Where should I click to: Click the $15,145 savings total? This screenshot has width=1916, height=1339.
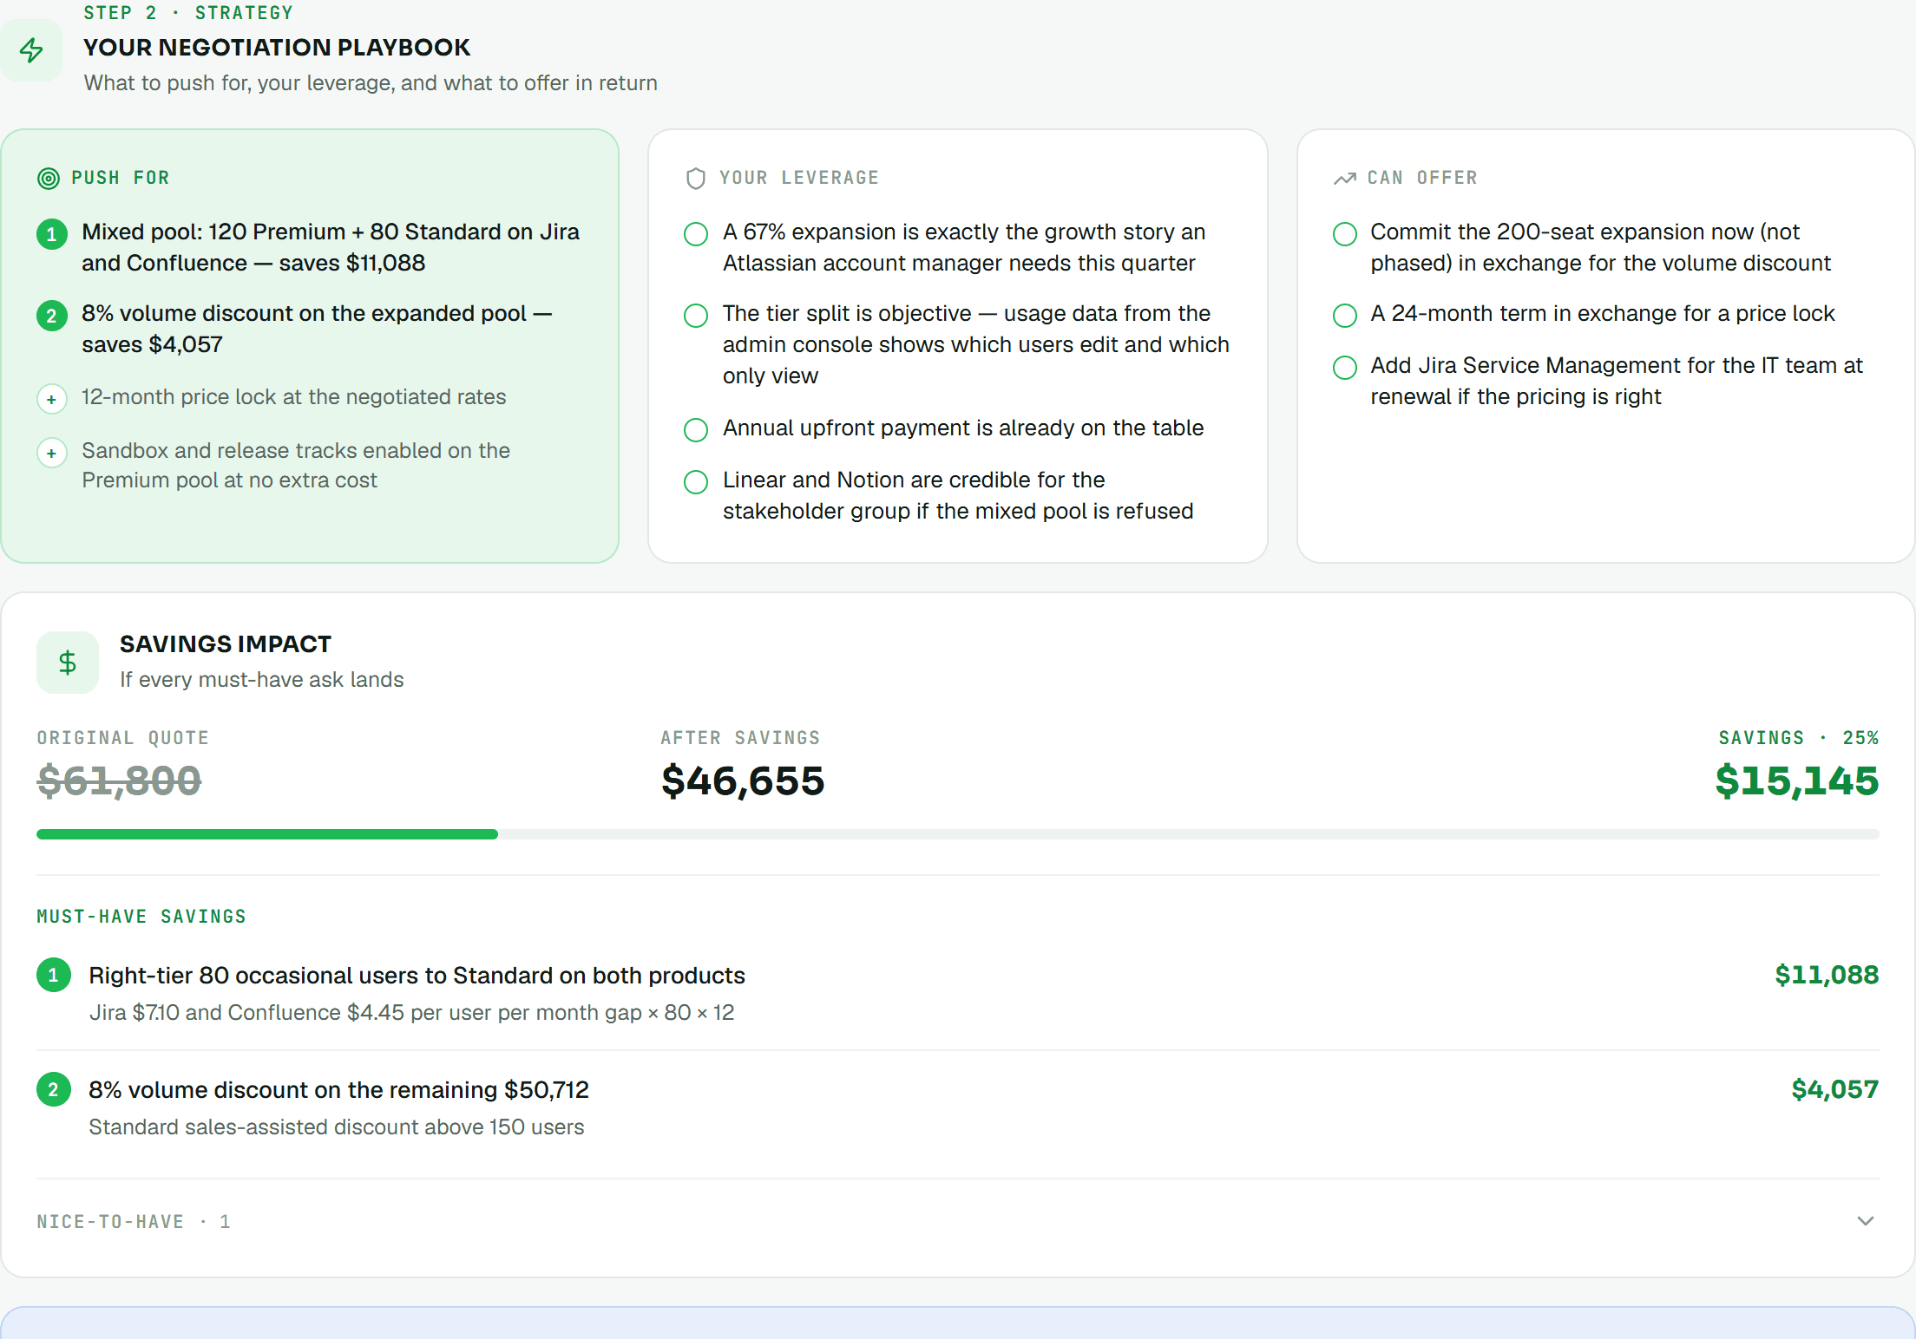point(1797,781)
